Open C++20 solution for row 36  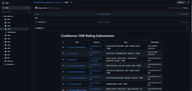pyautogui.click(x=96, y=47)
